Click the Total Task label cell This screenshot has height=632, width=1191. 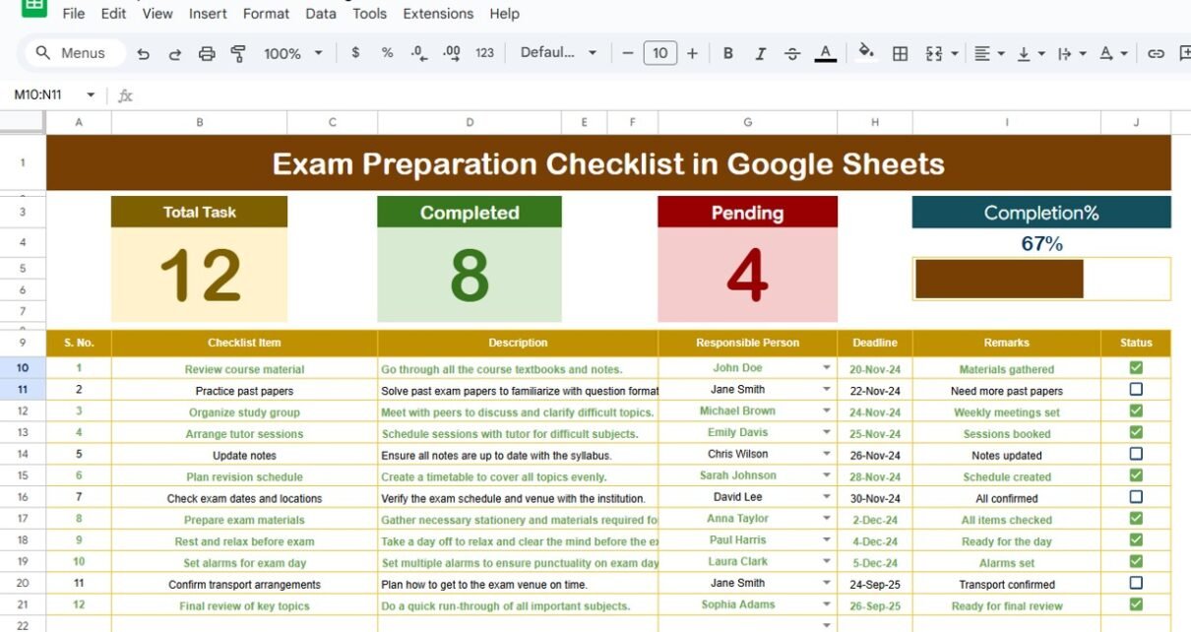tap(200, 212)
